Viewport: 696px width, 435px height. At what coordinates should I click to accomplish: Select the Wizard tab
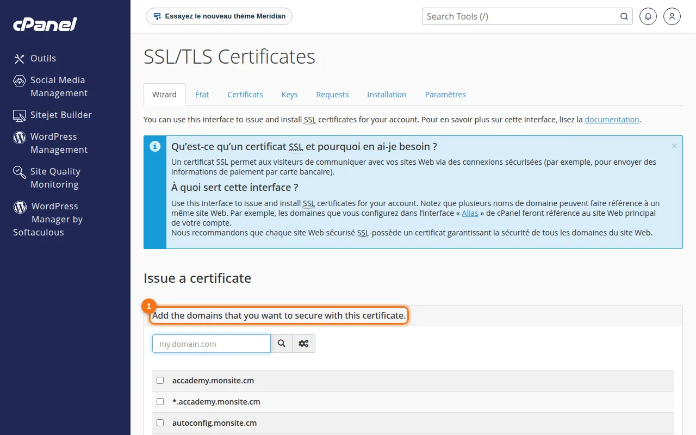point(164,95)
